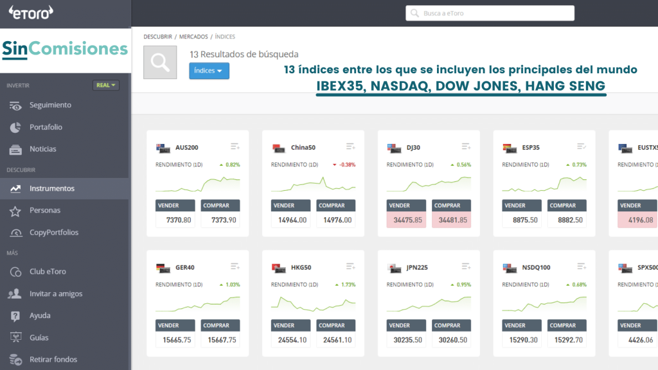
Task: Click JPN225 instrument name
Action: [417, 268]
